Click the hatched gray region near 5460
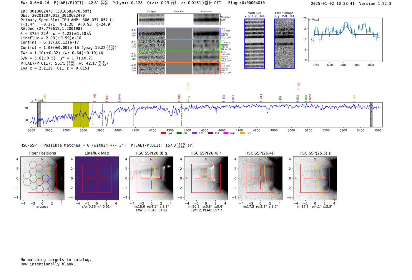The width and height of the screenshot is (412, 280). 371,115
